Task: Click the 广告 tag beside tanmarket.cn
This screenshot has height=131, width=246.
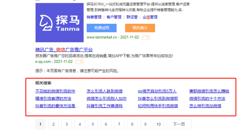Action: click(x=146, y=37)
